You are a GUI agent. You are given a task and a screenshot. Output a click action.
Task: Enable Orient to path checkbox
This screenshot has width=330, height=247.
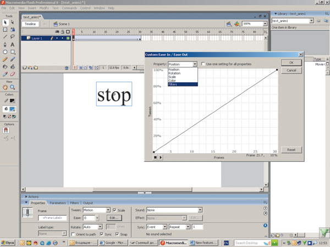point(73,234)
